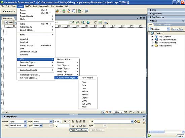Expand the Application panel group
Viewport: 185px width, 138px height.
coord(151,14)
